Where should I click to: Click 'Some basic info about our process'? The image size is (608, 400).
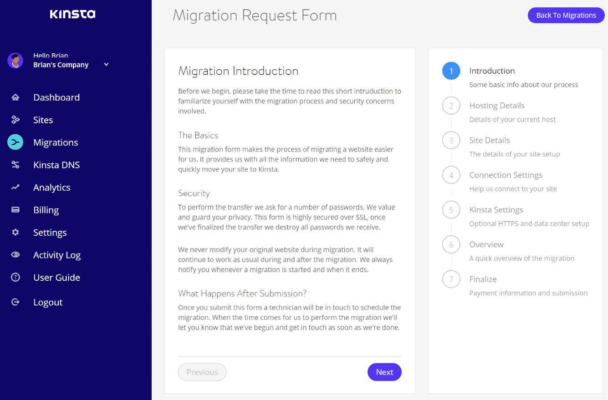point(524,85)
